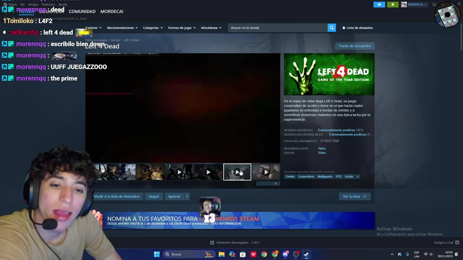Click the volume speaker tray icon

431,254
